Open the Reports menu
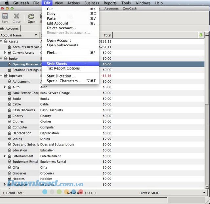 [110, 3]
